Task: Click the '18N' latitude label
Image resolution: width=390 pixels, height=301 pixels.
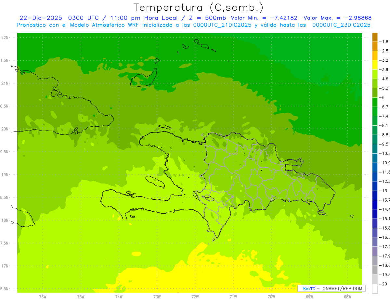Action: (x=5, y=220)
